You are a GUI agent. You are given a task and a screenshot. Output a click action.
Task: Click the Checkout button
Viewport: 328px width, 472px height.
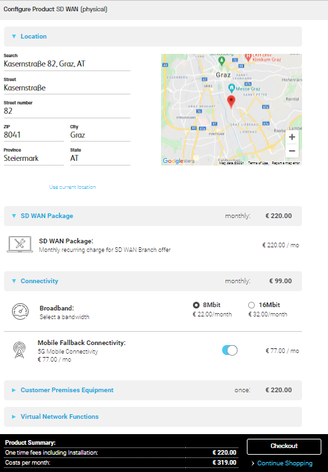[x=284, y=447]
